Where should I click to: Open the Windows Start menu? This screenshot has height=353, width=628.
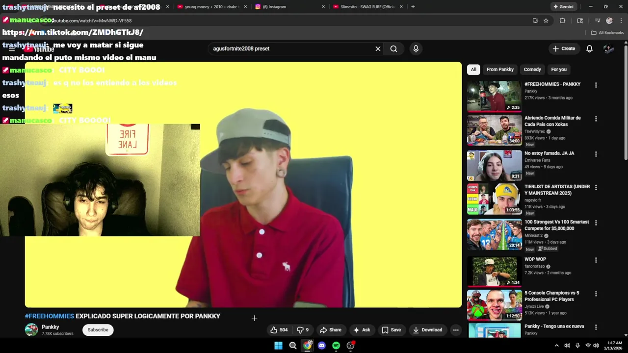(x=278, y=346)
